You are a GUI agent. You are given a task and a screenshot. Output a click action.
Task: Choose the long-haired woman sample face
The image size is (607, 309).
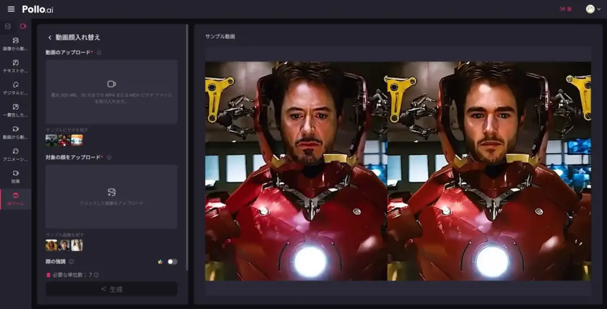click(x=76, y=245)
